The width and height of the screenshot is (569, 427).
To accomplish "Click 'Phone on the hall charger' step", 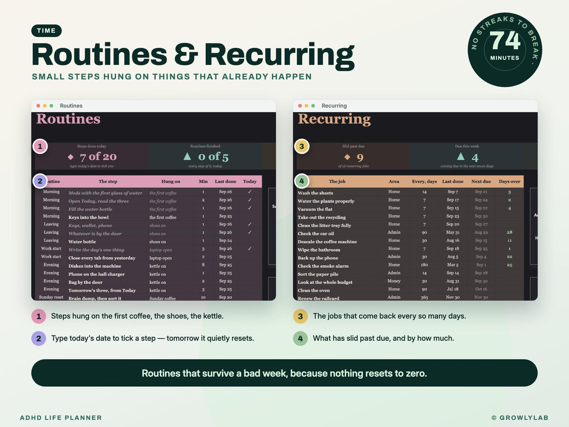I will (97, 274).
